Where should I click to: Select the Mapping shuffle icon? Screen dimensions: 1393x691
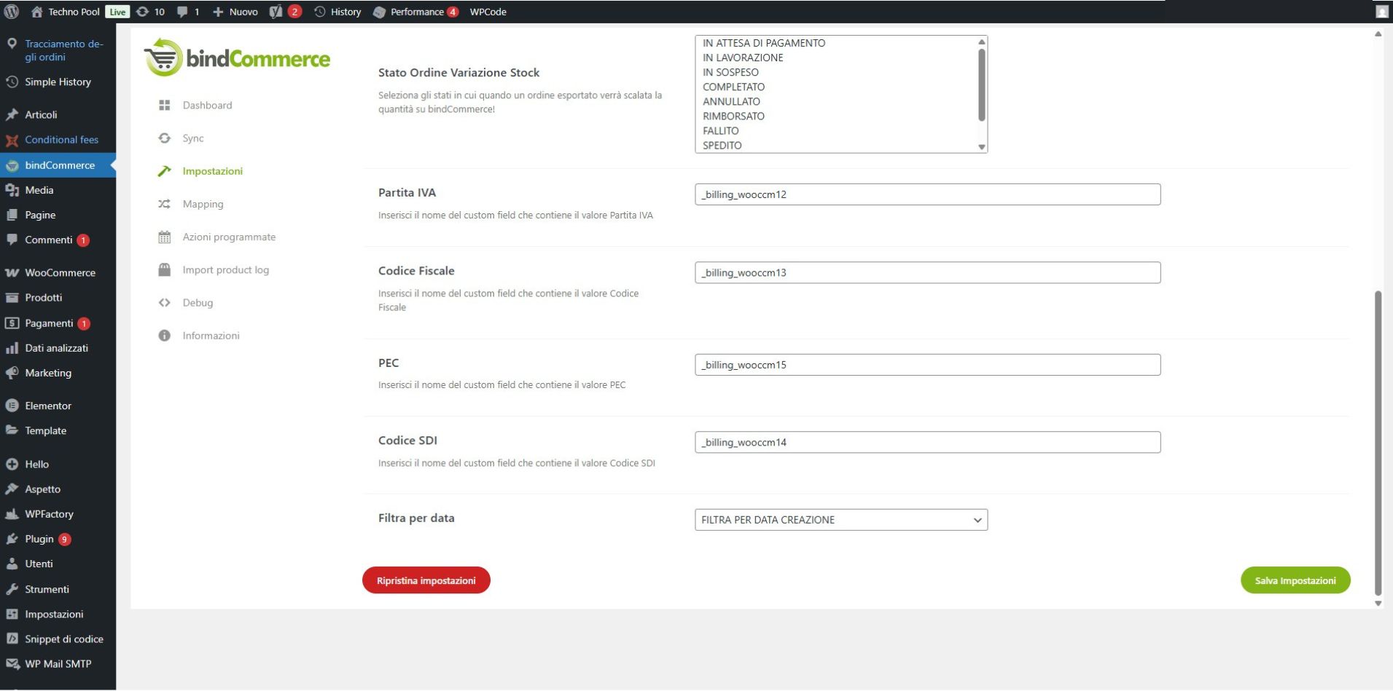[x=165, y=204]
